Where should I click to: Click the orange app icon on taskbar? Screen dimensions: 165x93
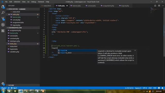pos(43,91)
